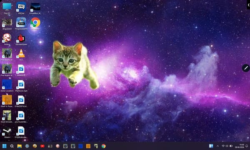The height and width of the screenshot is (150, 250).
Task: Show hidden system tray icons
Action: click(x=217, y=146)
